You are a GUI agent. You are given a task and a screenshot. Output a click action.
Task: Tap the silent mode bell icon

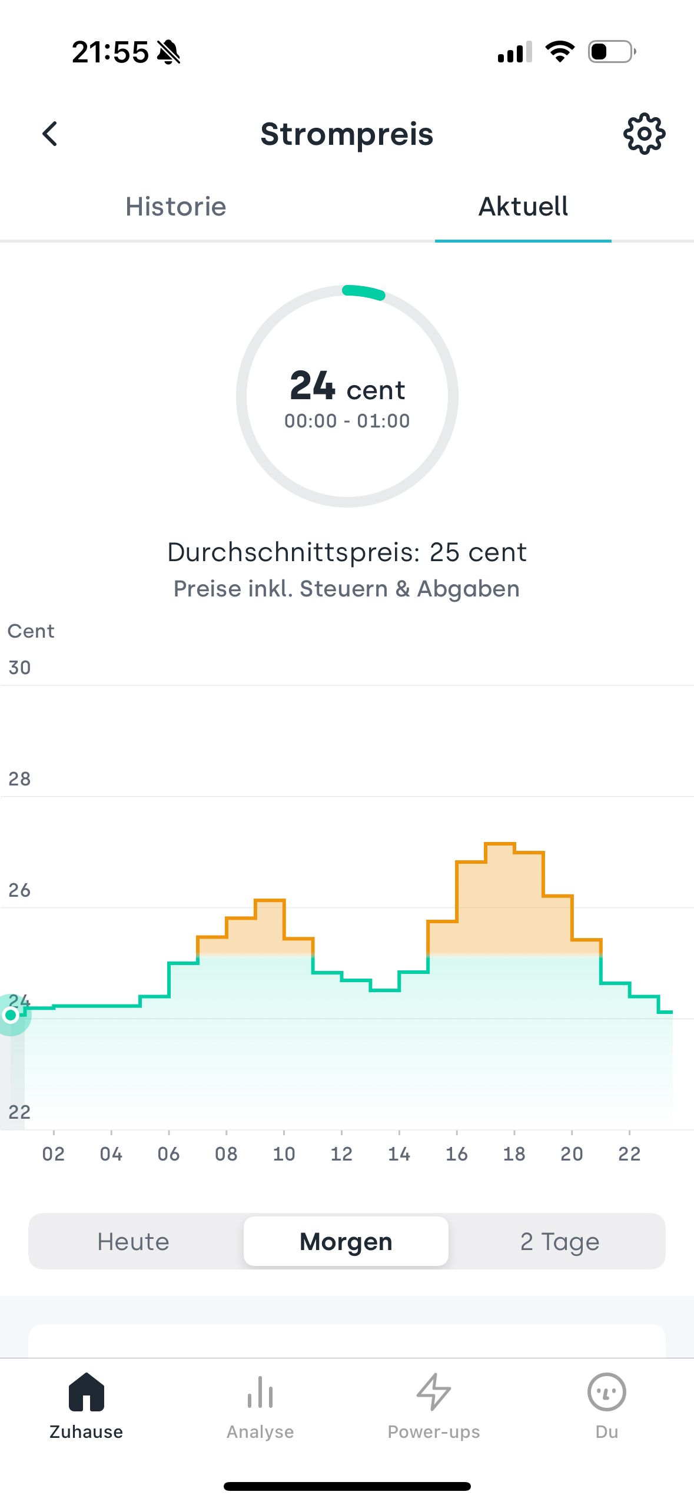pos(169,52)
